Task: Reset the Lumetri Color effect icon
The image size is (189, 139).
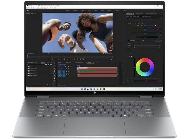Action: pyautogui.click(x=161, y=18)
